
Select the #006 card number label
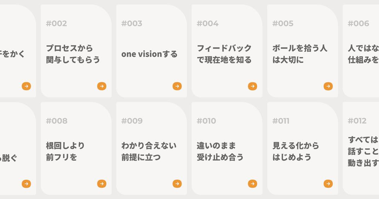pyautogui.click(x=358, y=23)
